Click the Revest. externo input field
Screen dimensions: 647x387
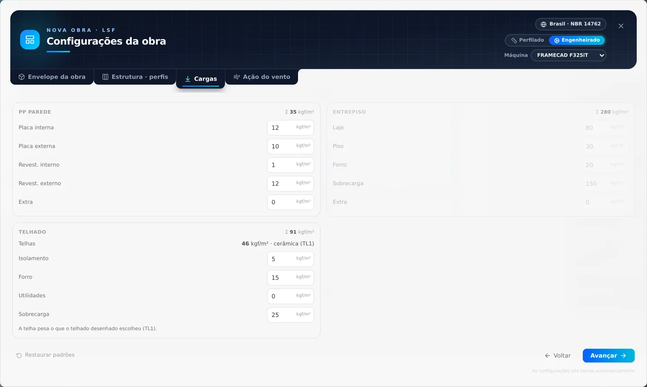click(x=291, y=183)
